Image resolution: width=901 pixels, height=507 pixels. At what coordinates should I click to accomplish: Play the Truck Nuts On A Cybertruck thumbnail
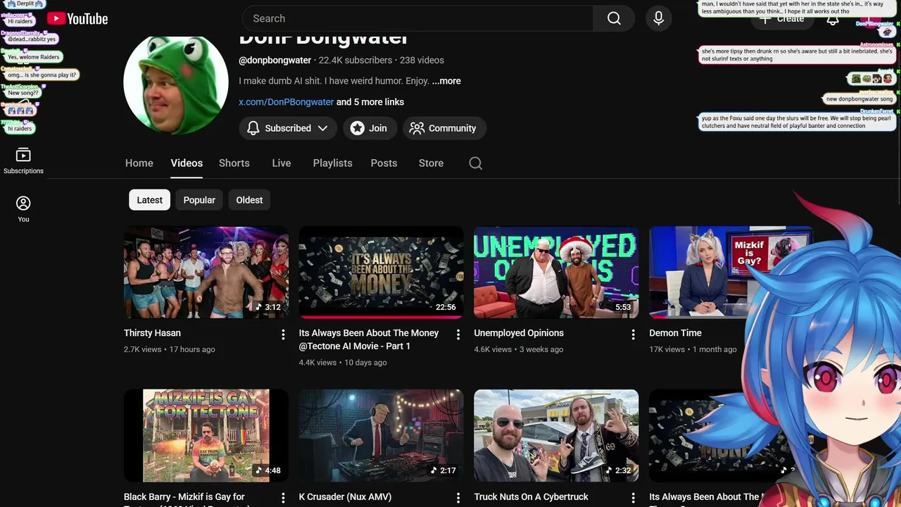pyautogui.click(x=556, y=436)
